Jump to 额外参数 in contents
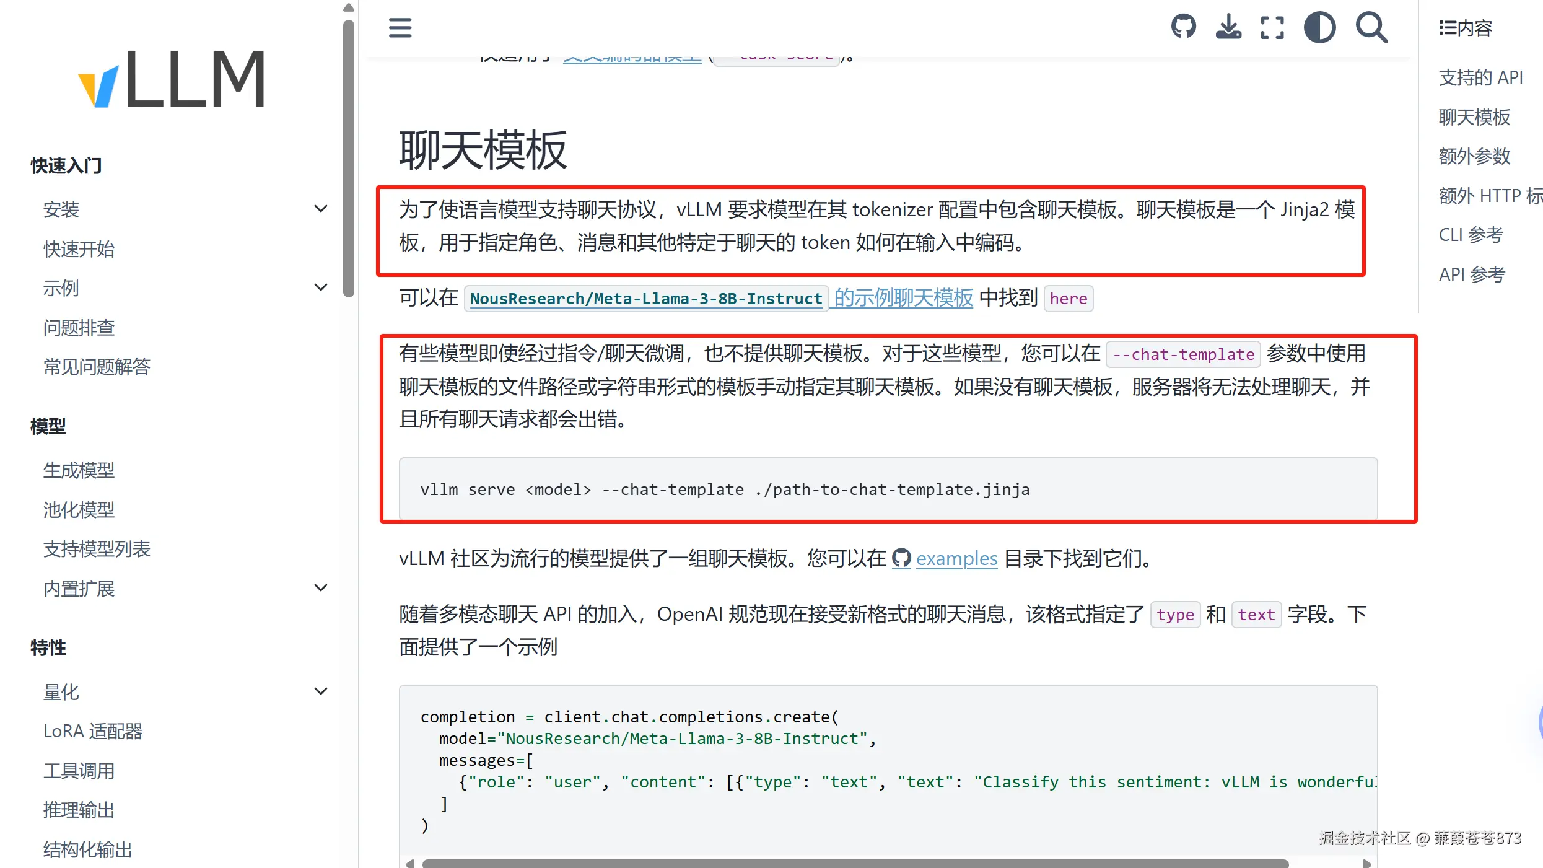Image resolution: width=1543 pixels, height=868 pixels. coord(1474,156)
